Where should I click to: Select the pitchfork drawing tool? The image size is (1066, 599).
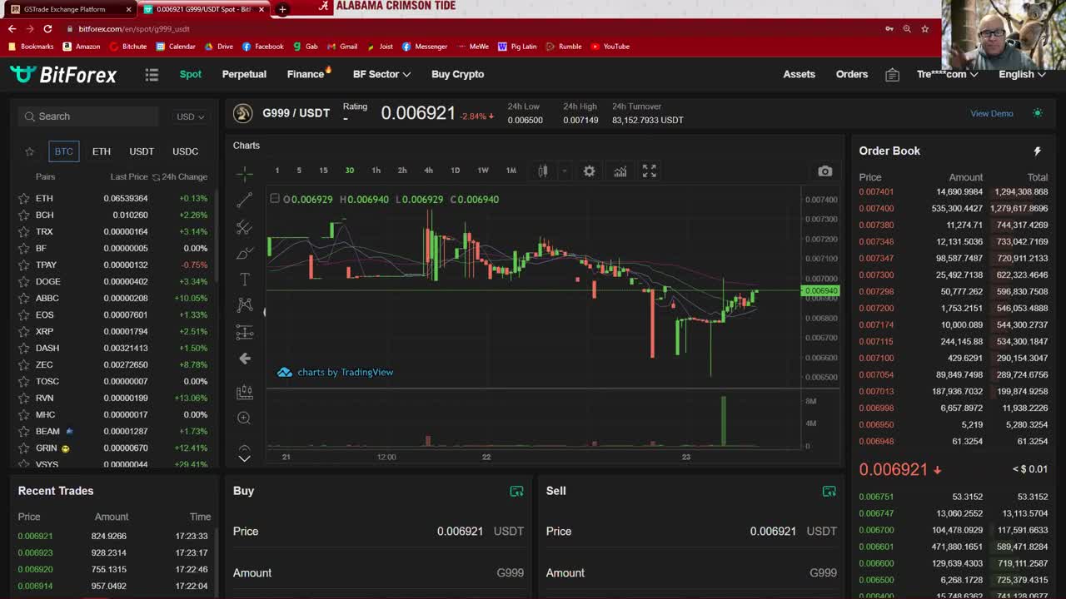coord(244,227)
